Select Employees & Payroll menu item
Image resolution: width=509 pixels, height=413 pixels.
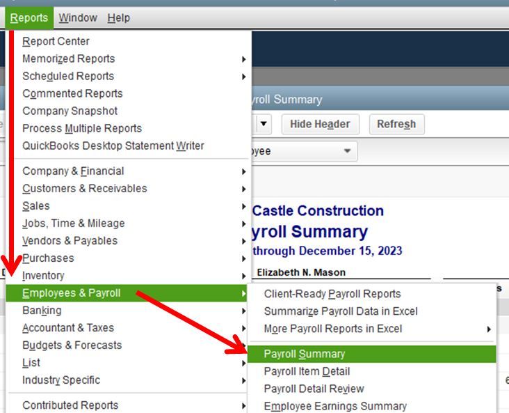pos(127,293)
